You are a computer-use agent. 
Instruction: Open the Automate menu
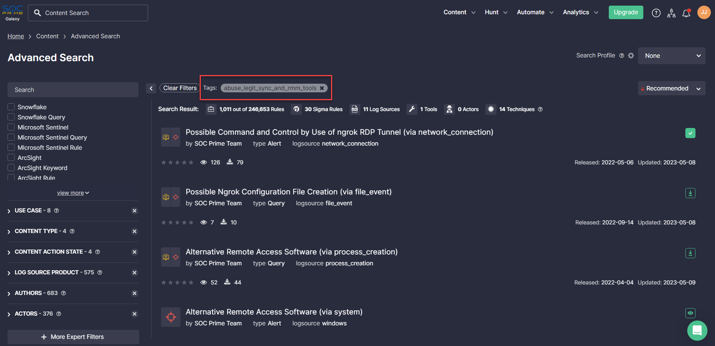(x=535, y=12)
